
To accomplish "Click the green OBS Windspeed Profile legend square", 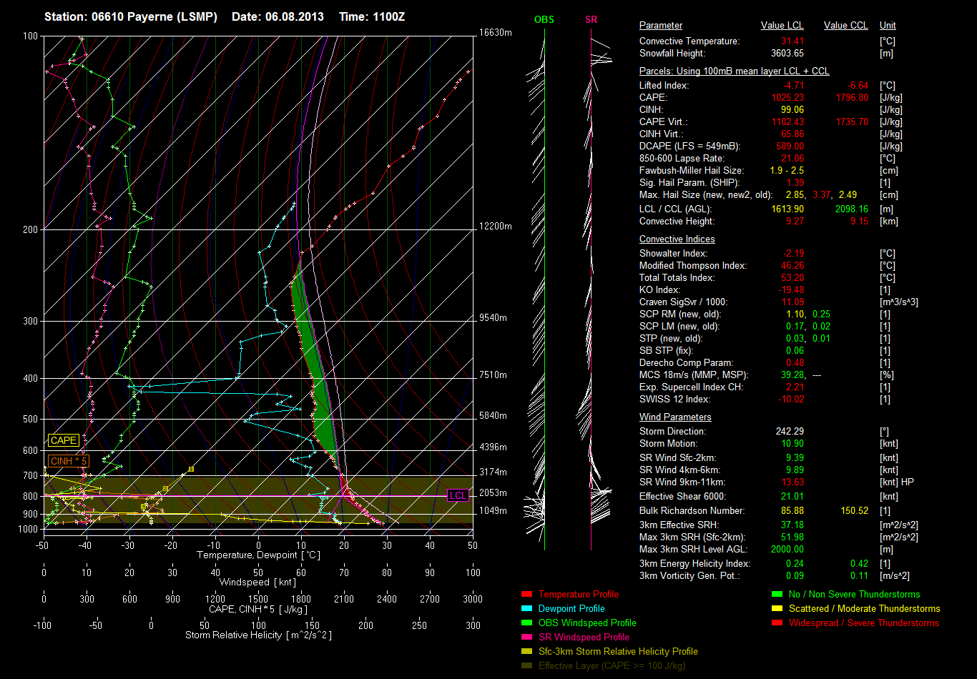I will click(527, 623).
